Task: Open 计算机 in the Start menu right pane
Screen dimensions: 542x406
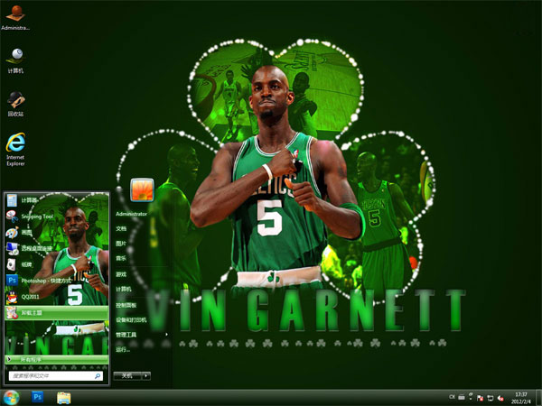Action: pos(124,289)
